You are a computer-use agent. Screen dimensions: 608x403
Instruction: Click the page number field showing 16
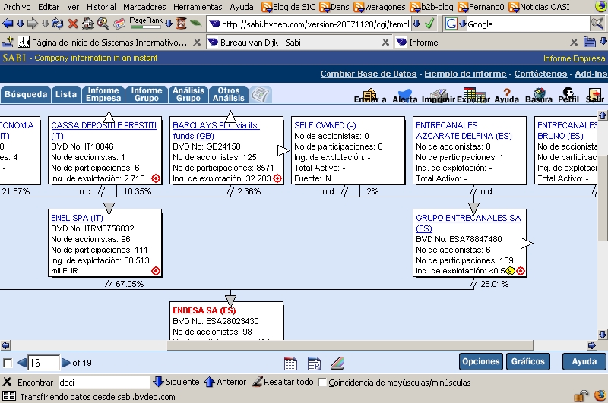(43, 363)
